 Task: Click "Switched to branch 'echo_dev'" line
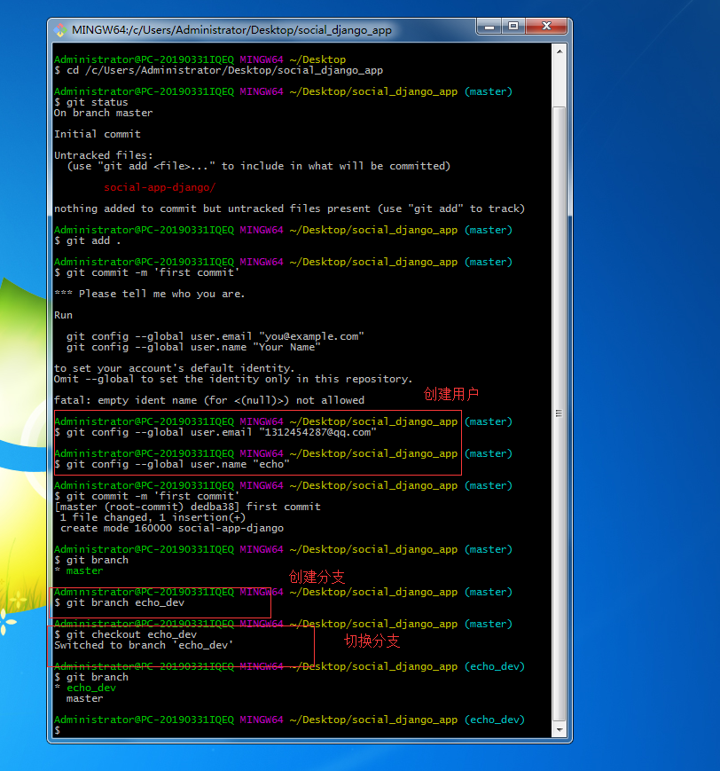click(144, 645)
